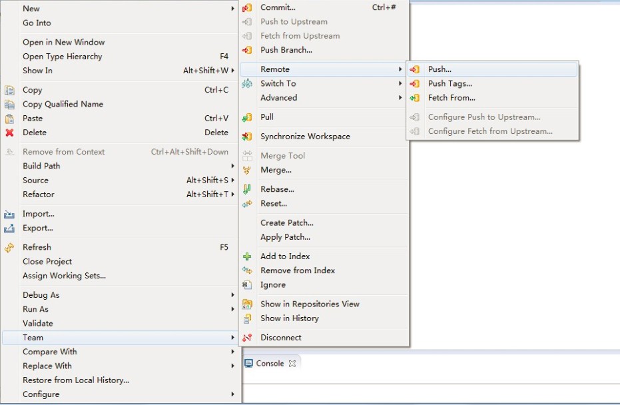The width and height of the screenshot is (620, 405).
Task: Click the Import icon
Action: tap(9, 214)
